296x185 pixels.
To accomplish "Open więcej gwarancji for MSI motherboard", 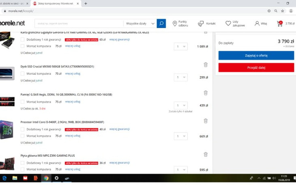I will point(120,163).
